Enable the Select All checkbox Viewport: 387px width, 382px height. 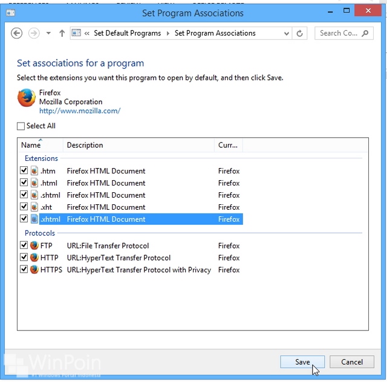pos(21,126)
